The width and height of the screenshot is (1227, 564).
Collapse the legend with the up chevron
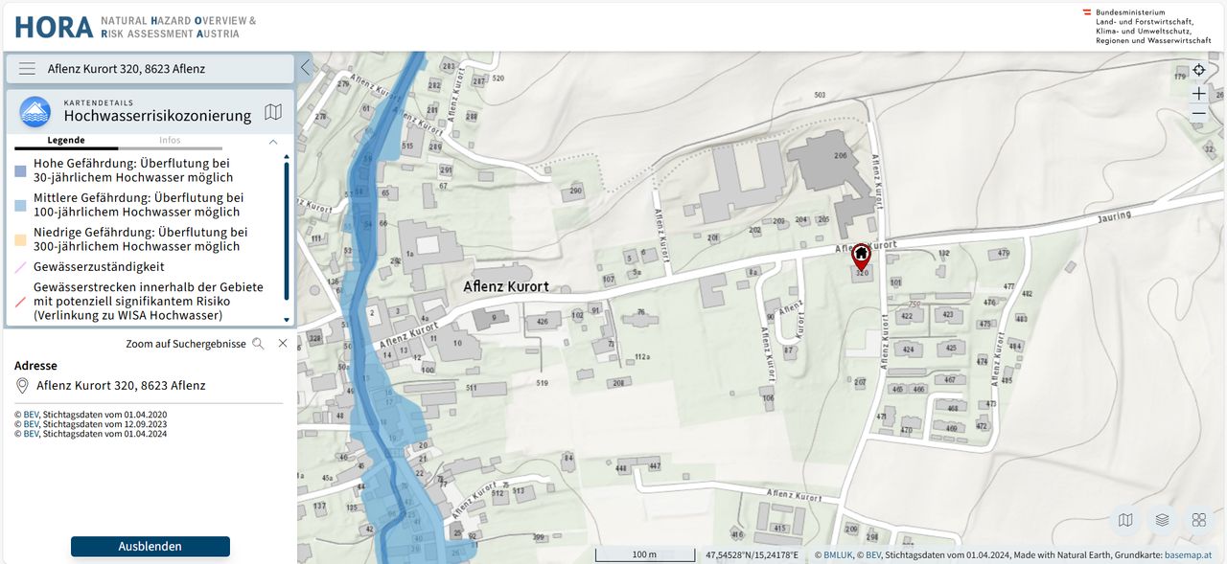tap(273, 141)
